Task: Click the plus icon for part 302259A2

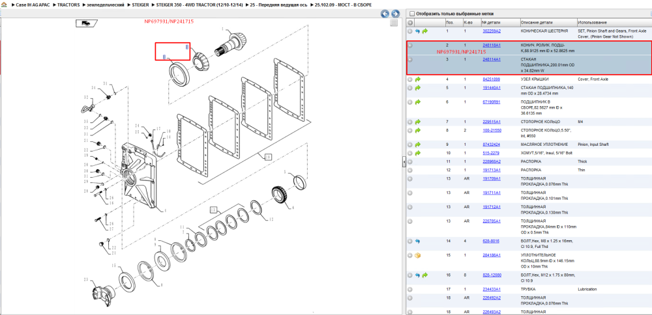Action: [x=410, y=31]
